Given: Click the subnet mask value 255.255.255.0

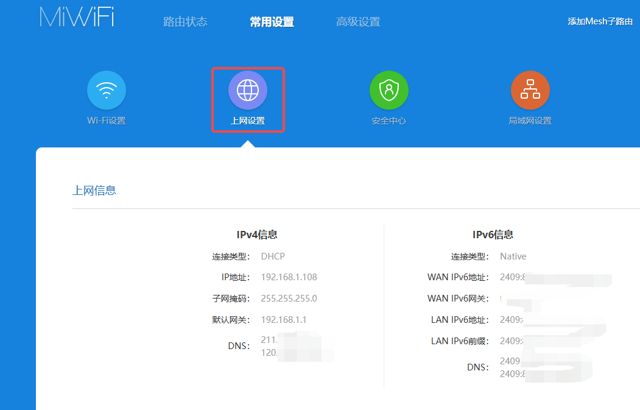Looking at the screenshot, I should pyautogui.click(x=289, y=299).
